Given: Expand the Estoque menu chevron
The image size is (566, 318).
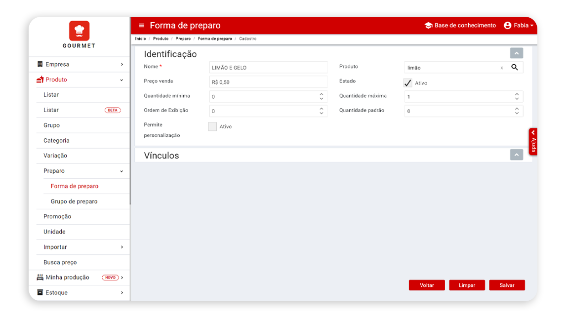Looking at the screenshot, I should pyautogui.click(x=122, y=293).
